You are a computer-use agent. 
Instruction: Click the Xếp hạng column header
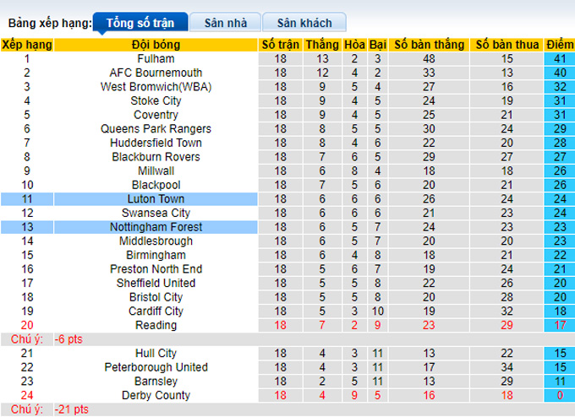pyautogui.click(x=27, y=45)
